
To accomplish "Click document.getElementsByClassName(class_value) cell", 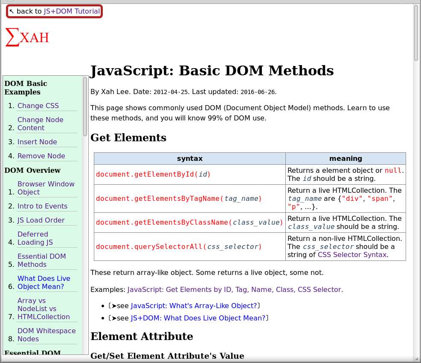I will [189, 223].
